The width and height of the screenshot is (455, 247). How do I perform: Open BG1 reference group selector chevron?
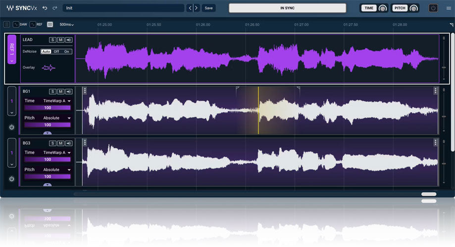(12, 113)
